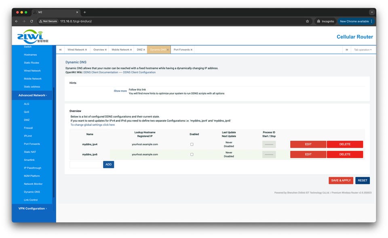Edit the myddns_ipv6 entry
This screenshot has width=388, height=238.
[x=308, y=154]
